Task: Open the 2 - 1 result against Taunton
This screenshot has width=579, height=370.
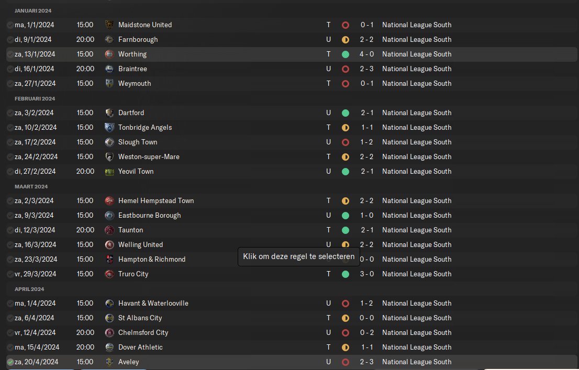Action: (x=366, y=230)
